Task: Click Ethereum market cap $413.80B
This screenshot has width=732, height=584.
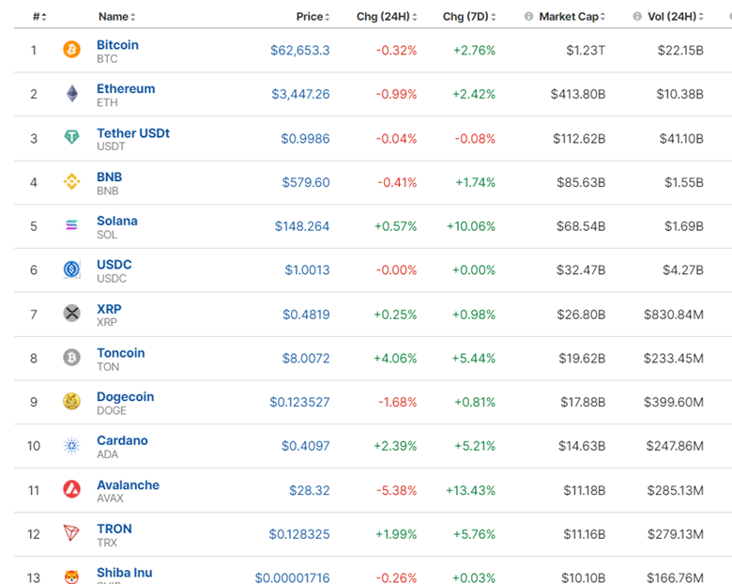Action: pos(578,94)
